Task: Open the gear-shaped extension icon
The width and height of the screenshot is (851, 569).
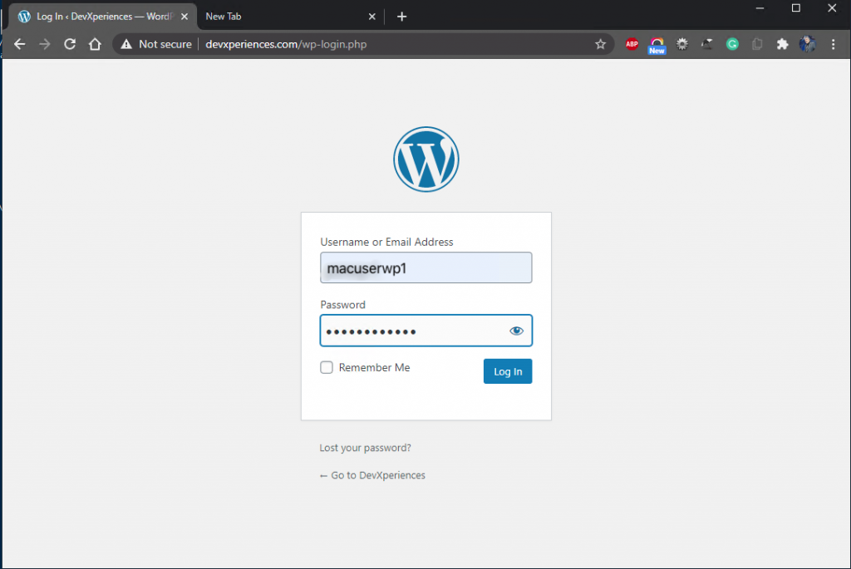Action: coord(682,44)
